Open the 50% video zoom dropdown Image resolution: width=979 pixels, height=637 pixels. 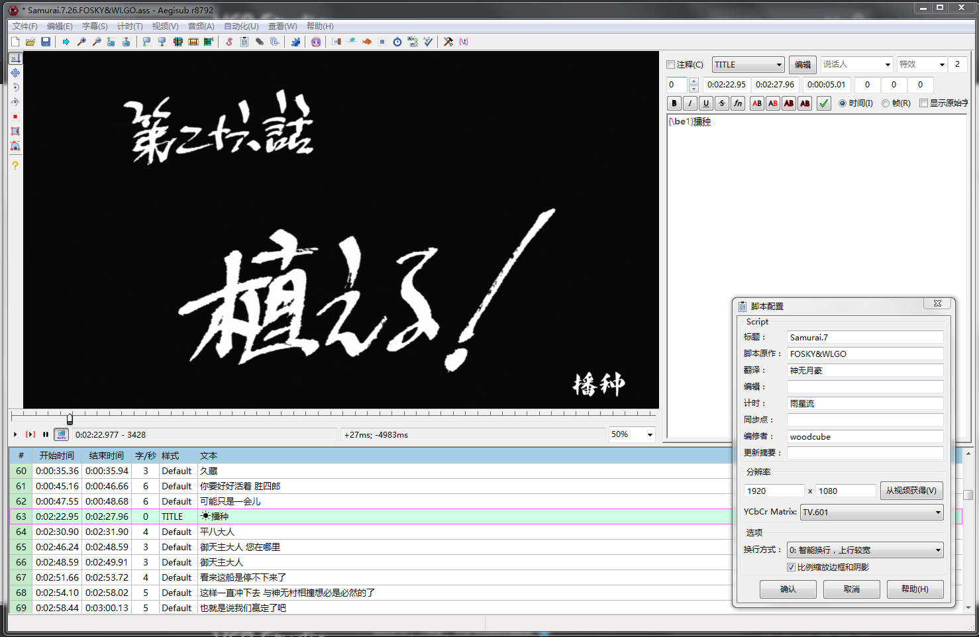pyautogui.click(x=650, y=435)
